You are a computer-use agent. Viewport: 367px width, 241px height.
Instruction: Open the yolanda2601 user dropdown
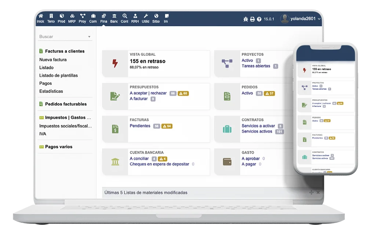tap(301, 19)
